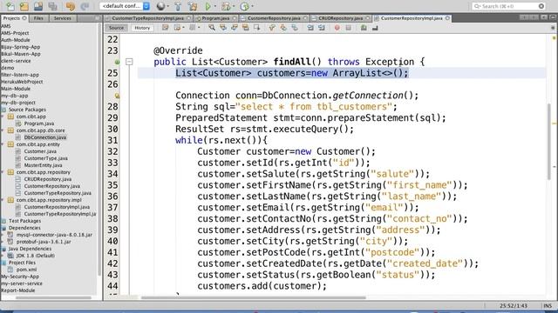This screenshot has width=558, height=313.
Task: Toggle Highlight Search in editor toolbar
Action: tap(246, 28)
